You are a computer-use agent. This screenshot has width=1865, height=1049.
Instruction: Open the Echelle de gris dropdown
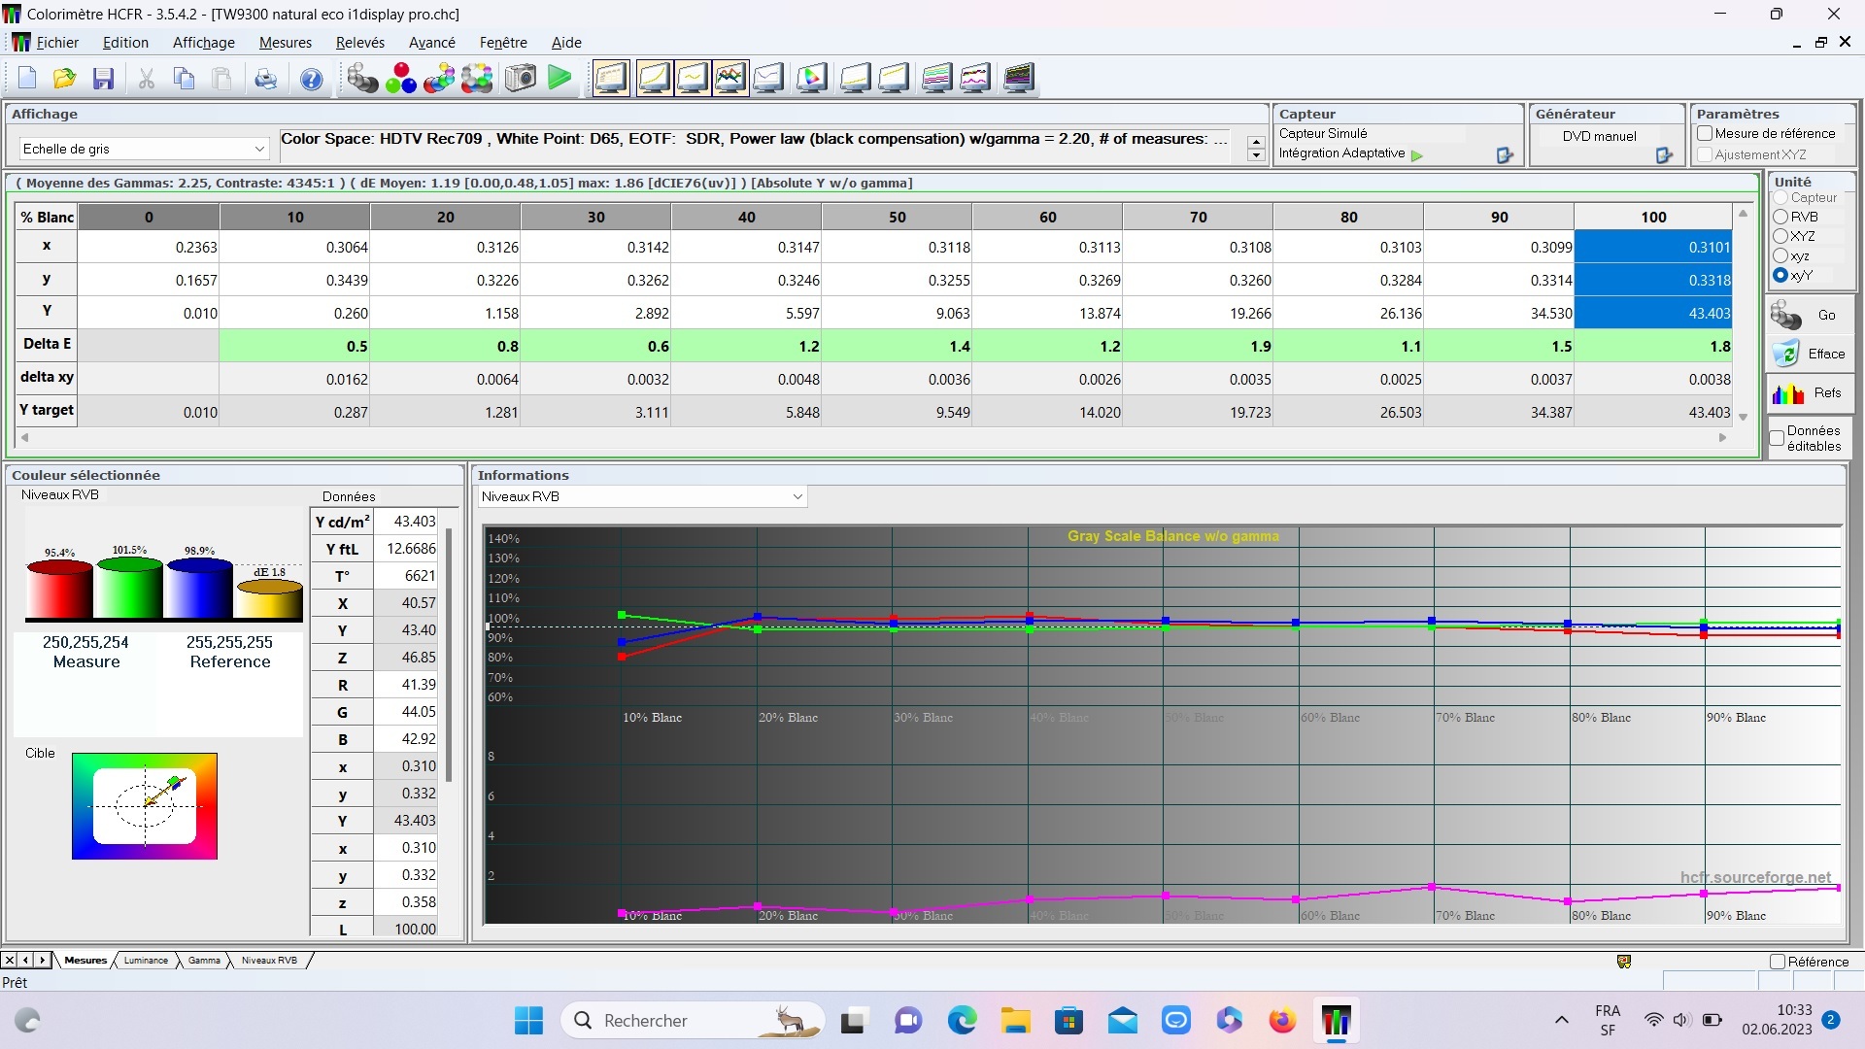pos(144,149)
